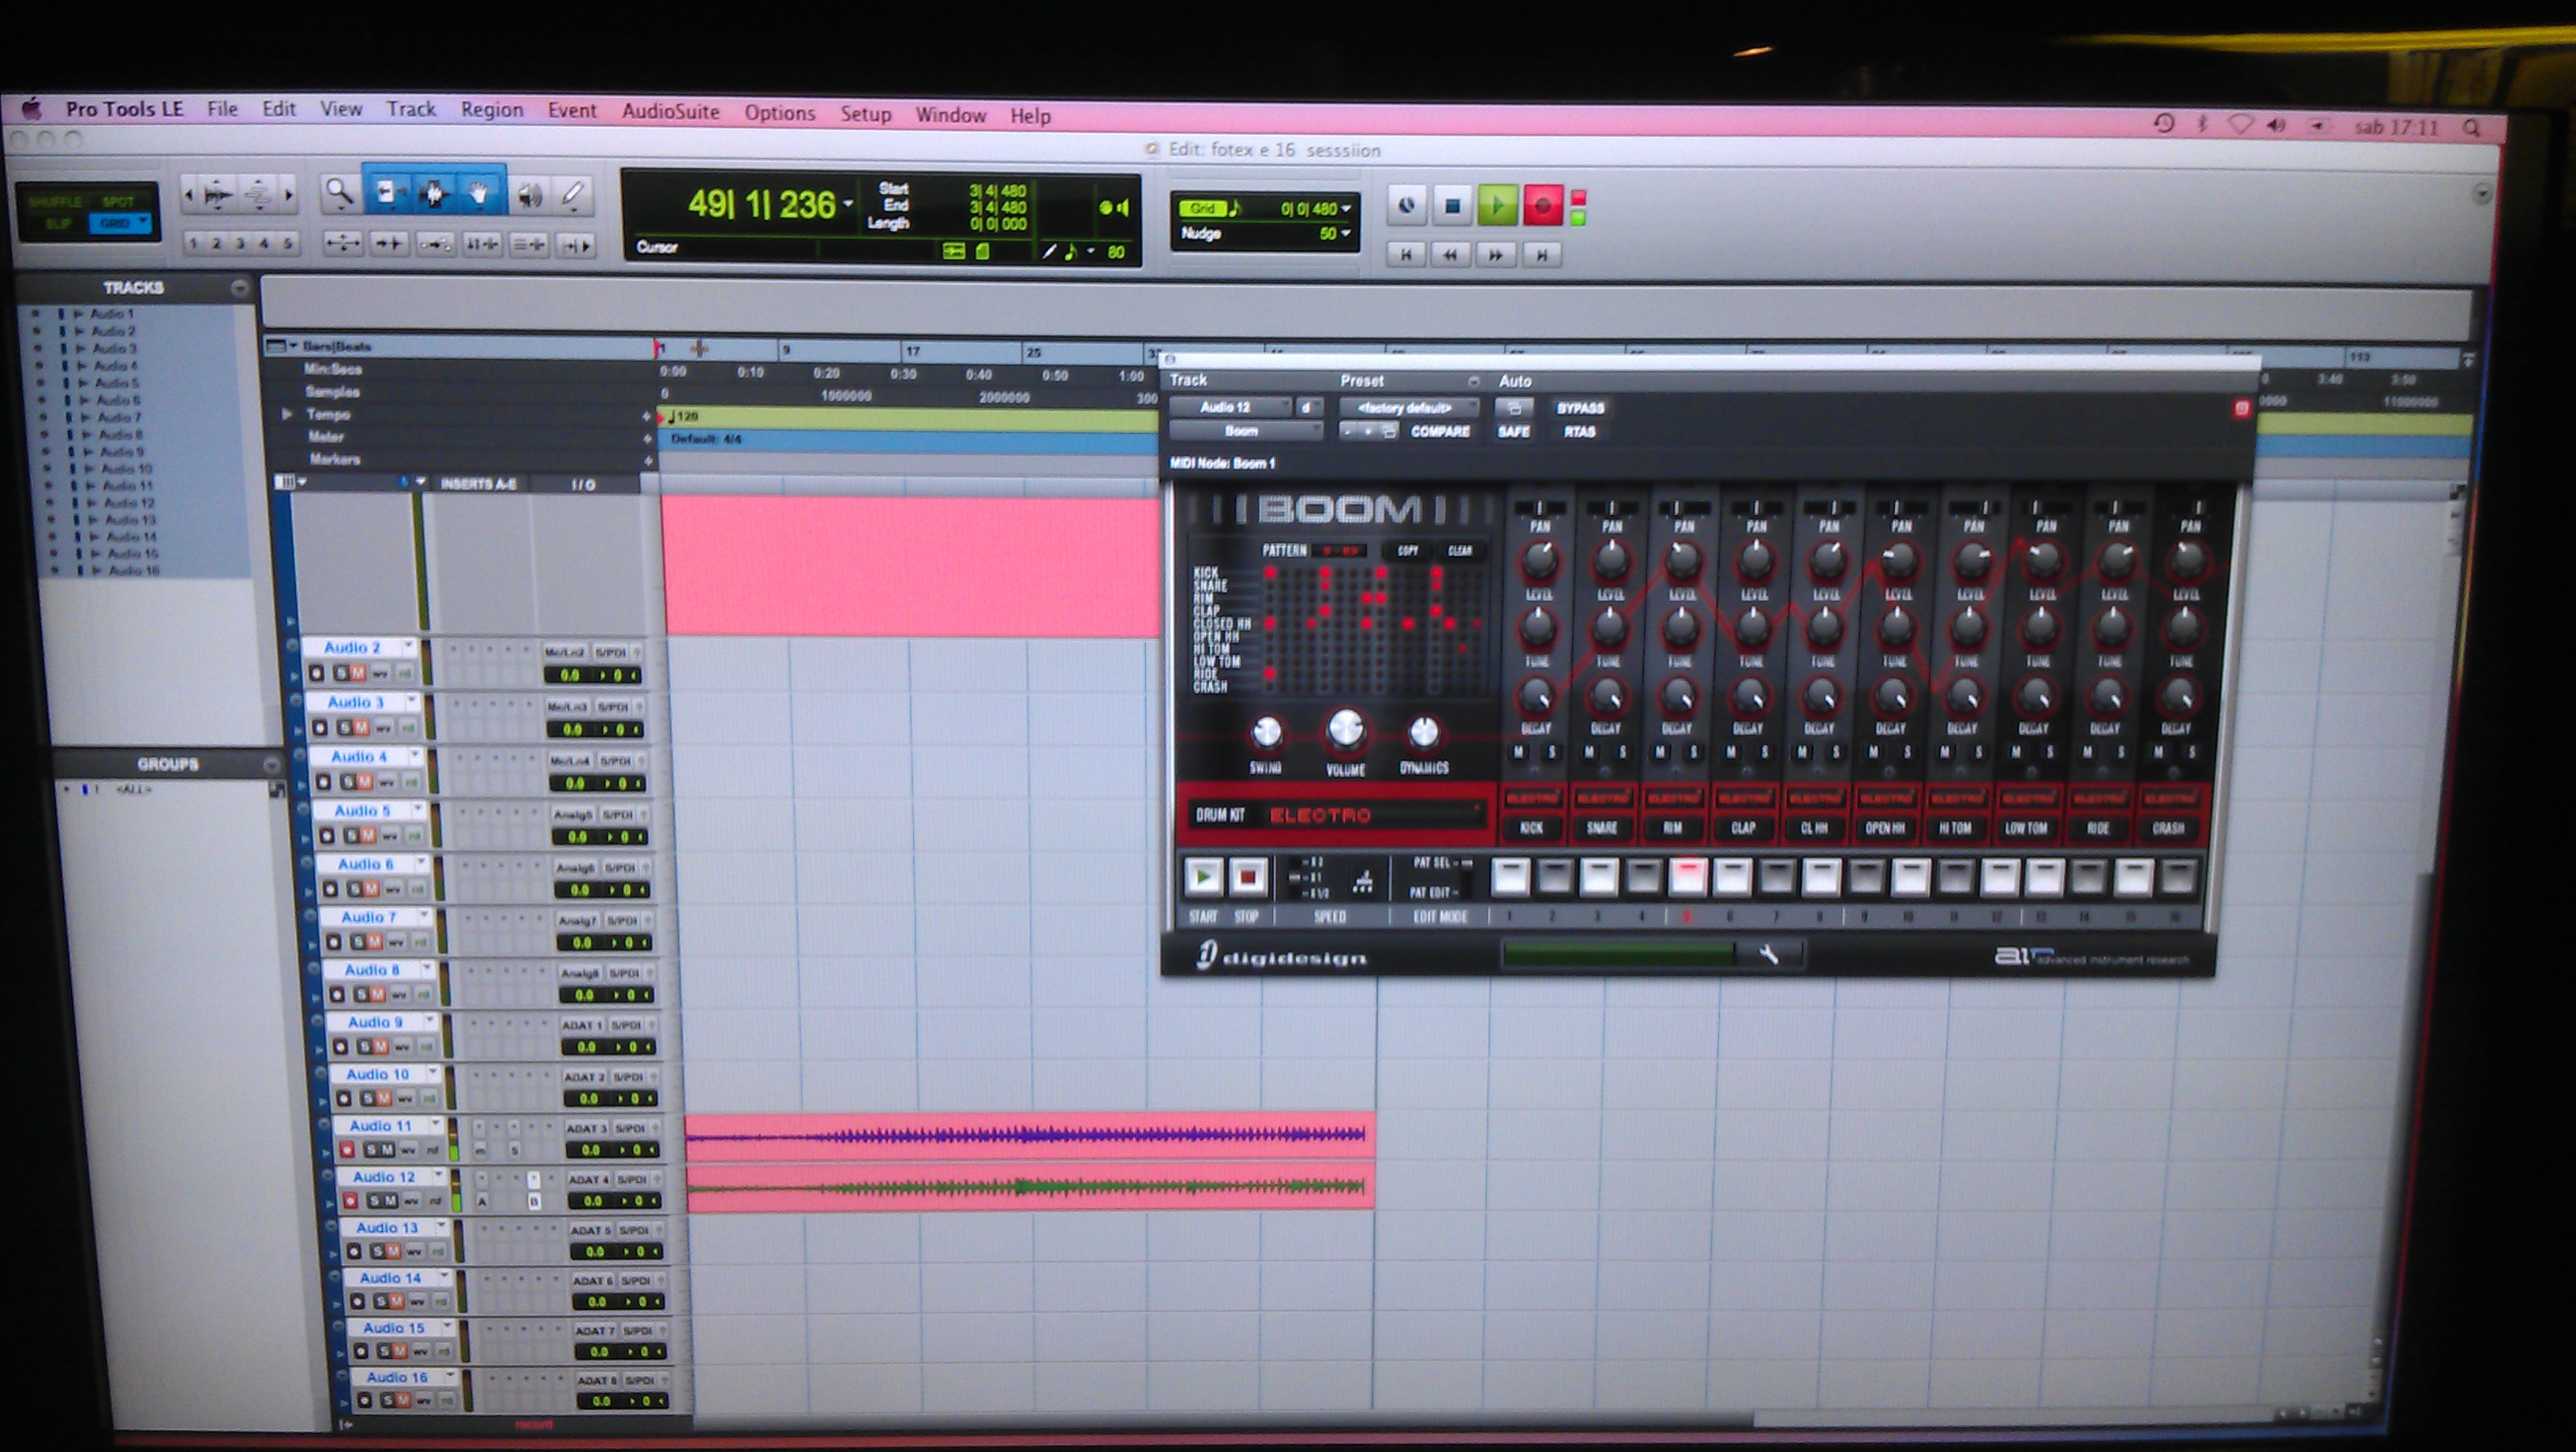Select the Zoomer magnifying glass tool
Viewport: 2576px width, 1452px height.
click(340, 193)
